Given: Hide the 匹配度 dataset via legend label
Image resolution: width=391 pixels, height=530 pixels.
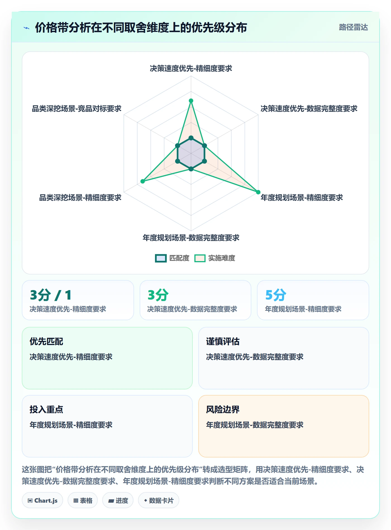Looking at the screenshot, I should (x=179, y=258).
